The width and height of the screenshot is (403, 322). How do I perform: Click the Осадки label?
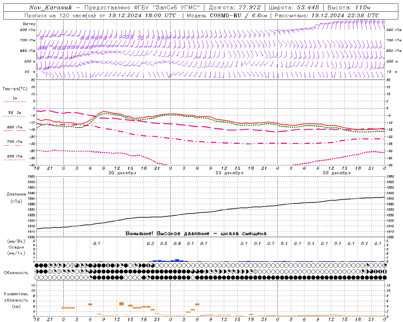16,247
